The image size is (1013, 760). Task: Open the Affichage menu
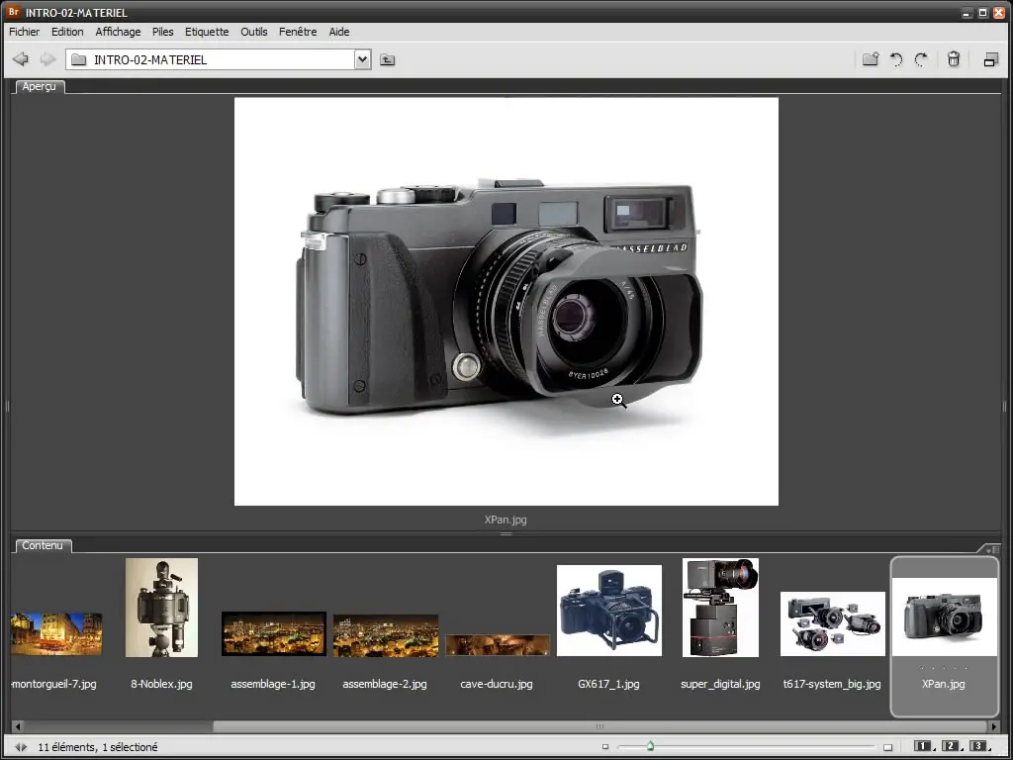(118, 32)
